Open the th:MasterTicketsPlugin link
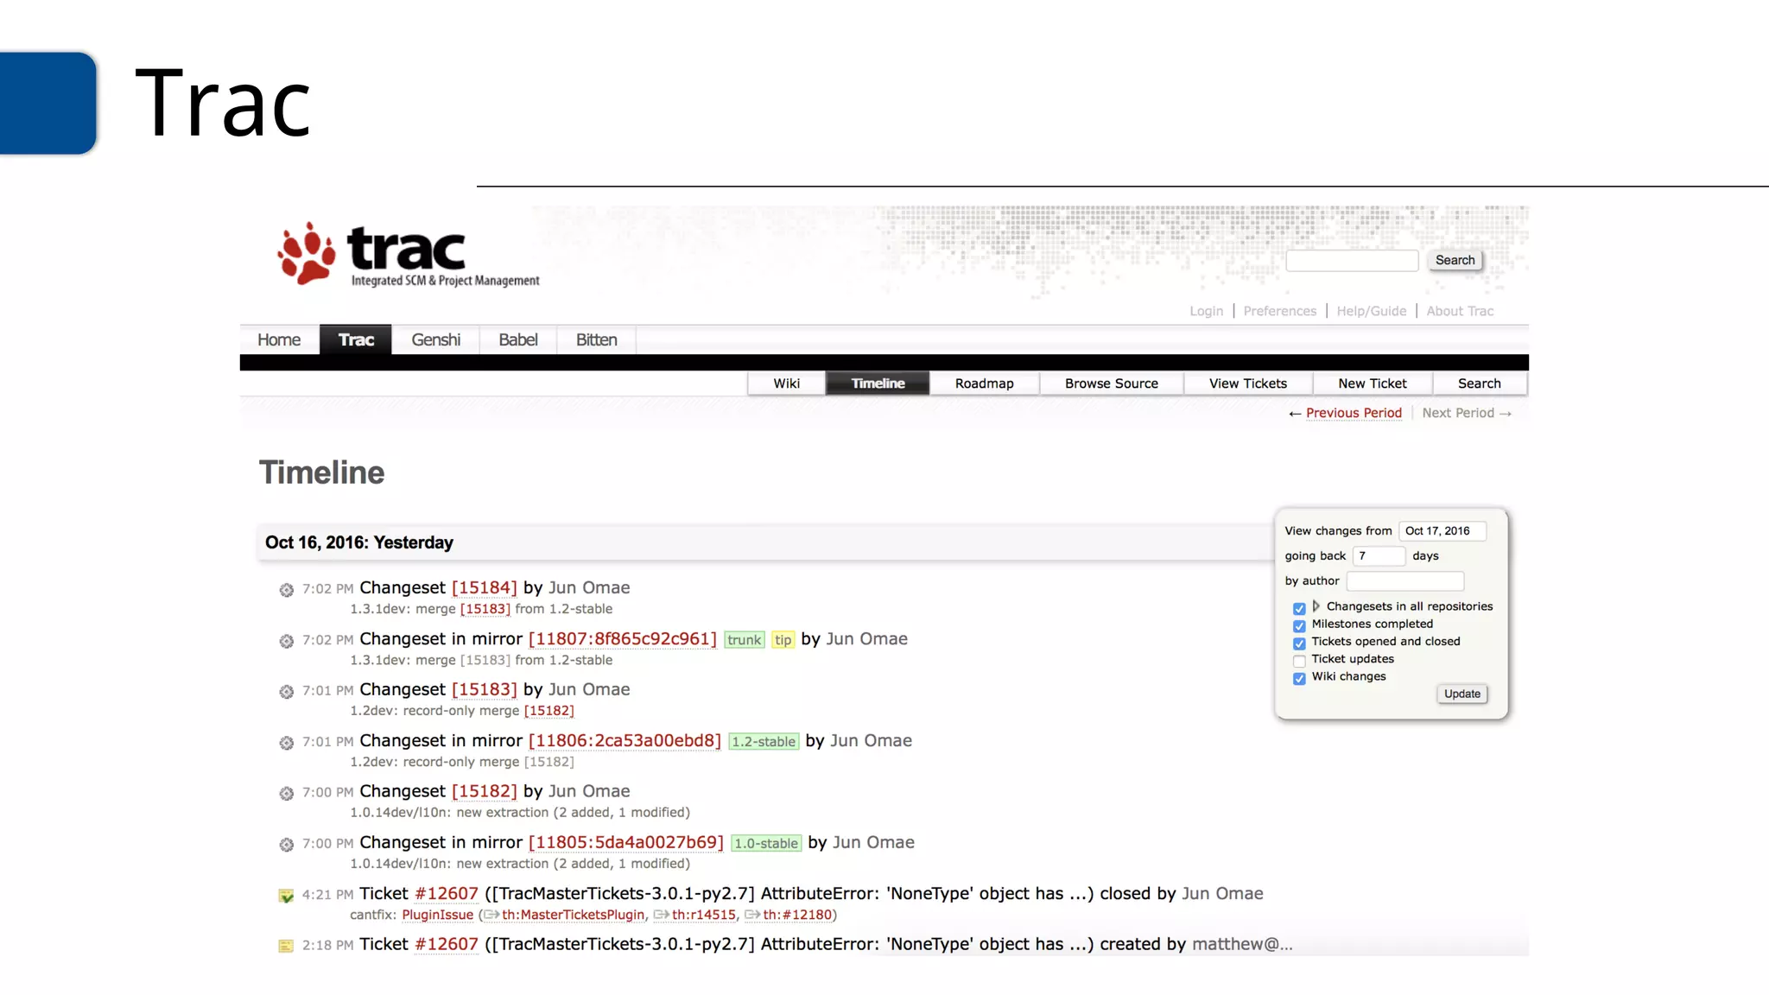Viewport: 1769px width, 995px height. click(x=574, y=915)
